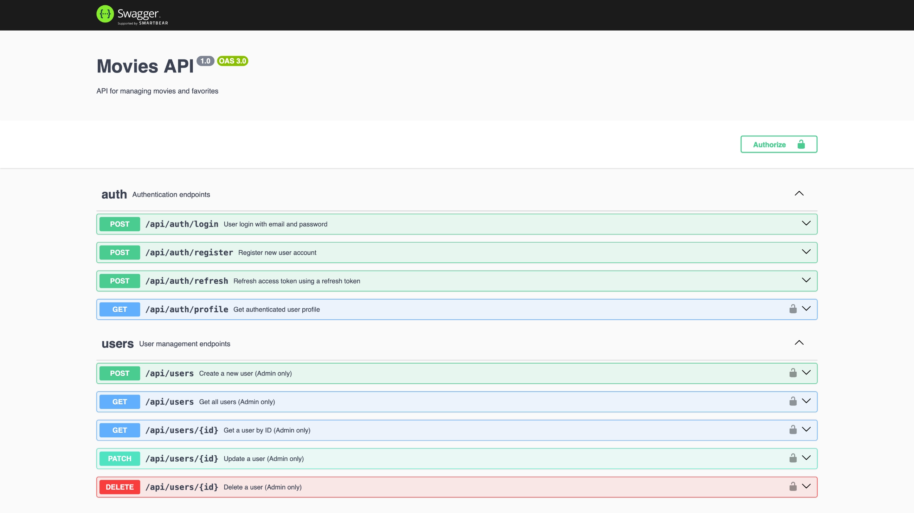The image size is (914, 513).
Task: Toggle expansion of PATCH /api/users/{id}
Action: click(x=806, y=458)
